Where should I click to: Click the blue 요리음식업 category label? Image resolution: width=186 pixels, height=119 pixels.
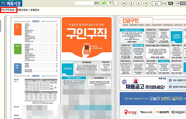click(68, 68)
